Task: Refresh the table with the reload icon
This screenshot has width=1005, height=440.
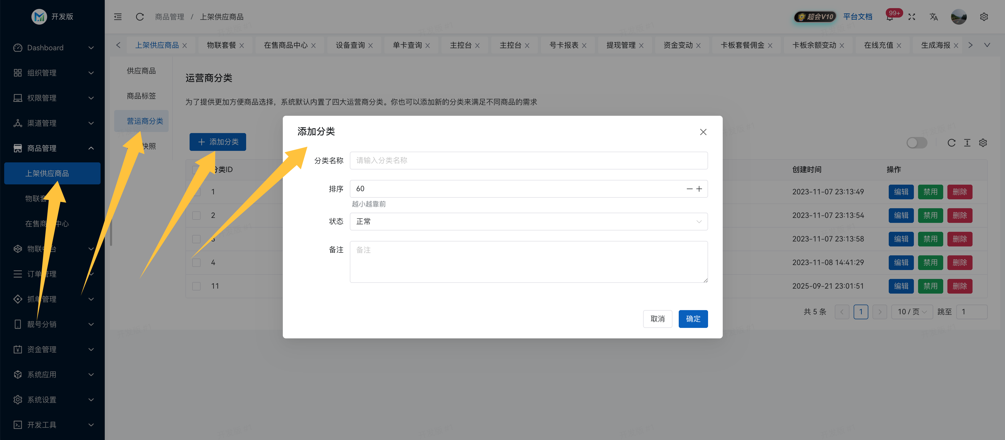Action: 952,143
